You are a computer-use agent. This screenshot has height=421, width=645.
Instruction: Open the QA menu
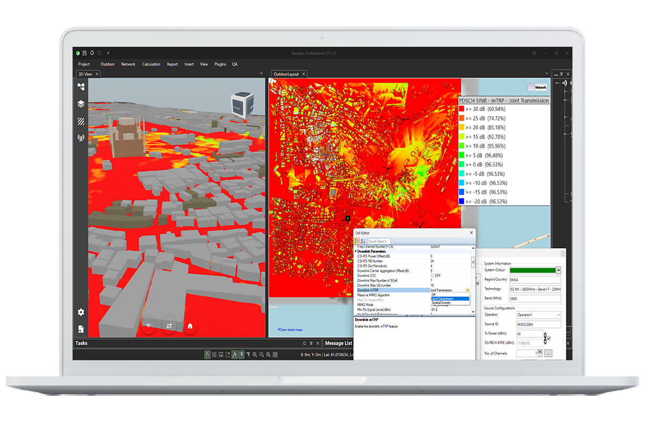[x=235, y=64]
